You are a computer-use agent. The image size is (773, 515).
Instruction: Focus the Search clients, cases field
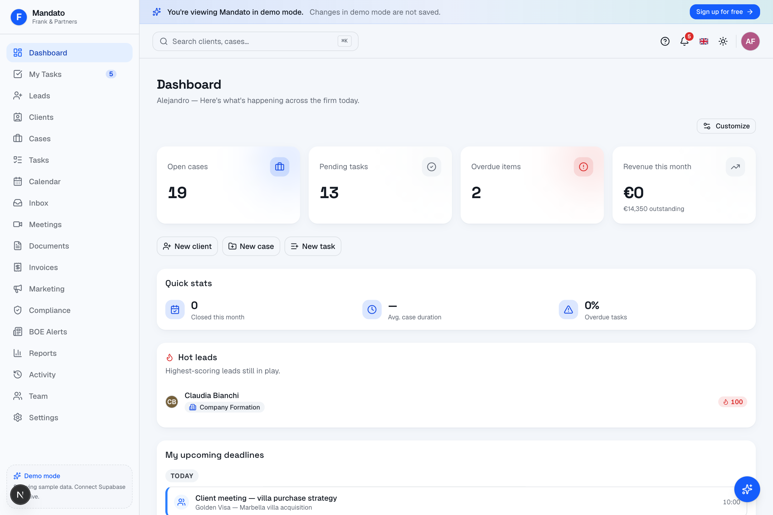point(255,41)
